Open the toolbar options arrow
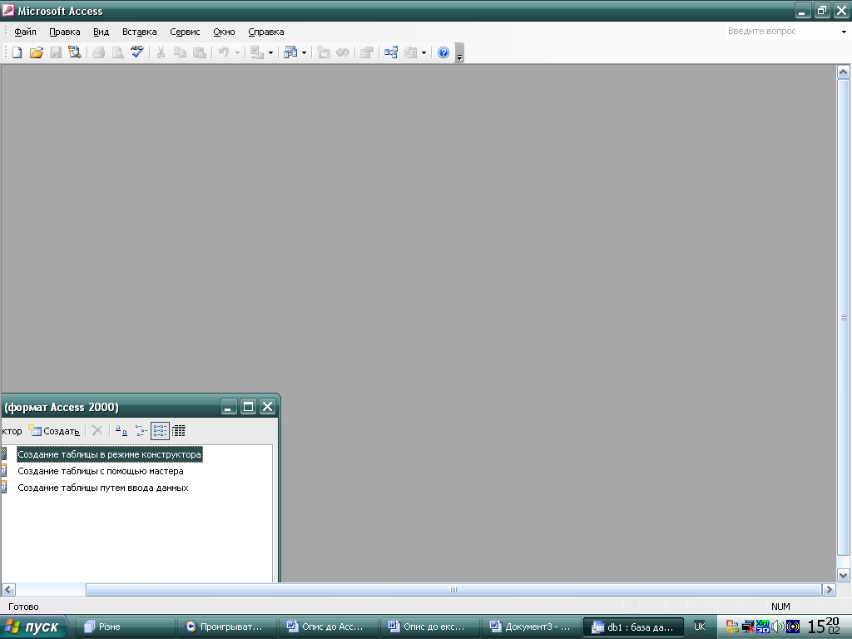The image size is (852, 639). tap(459, 53)
